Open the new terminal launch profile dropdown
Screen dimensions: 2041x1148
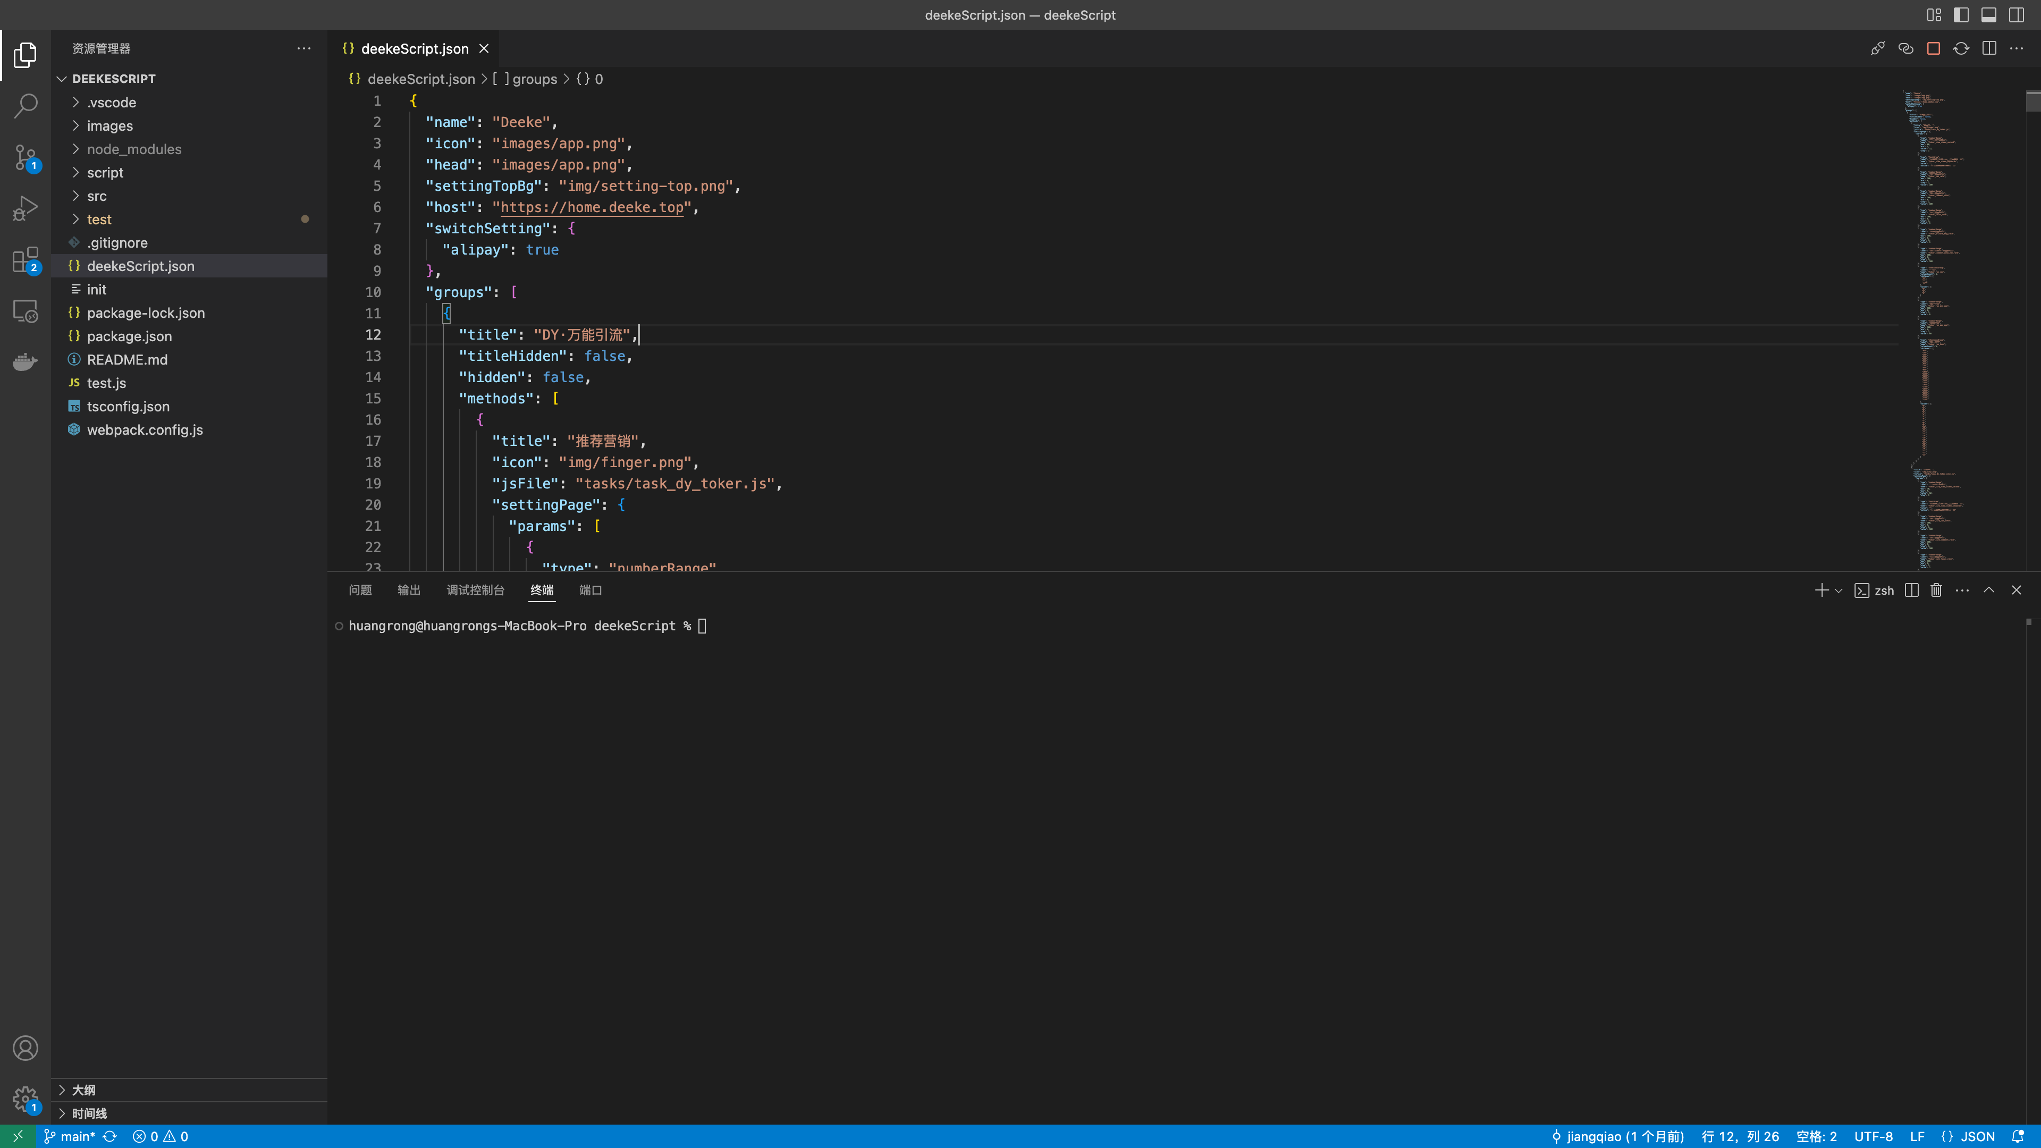click(1839, 590)
